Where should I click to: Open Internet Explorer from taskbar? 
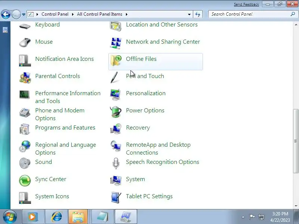tap(56, 217)
